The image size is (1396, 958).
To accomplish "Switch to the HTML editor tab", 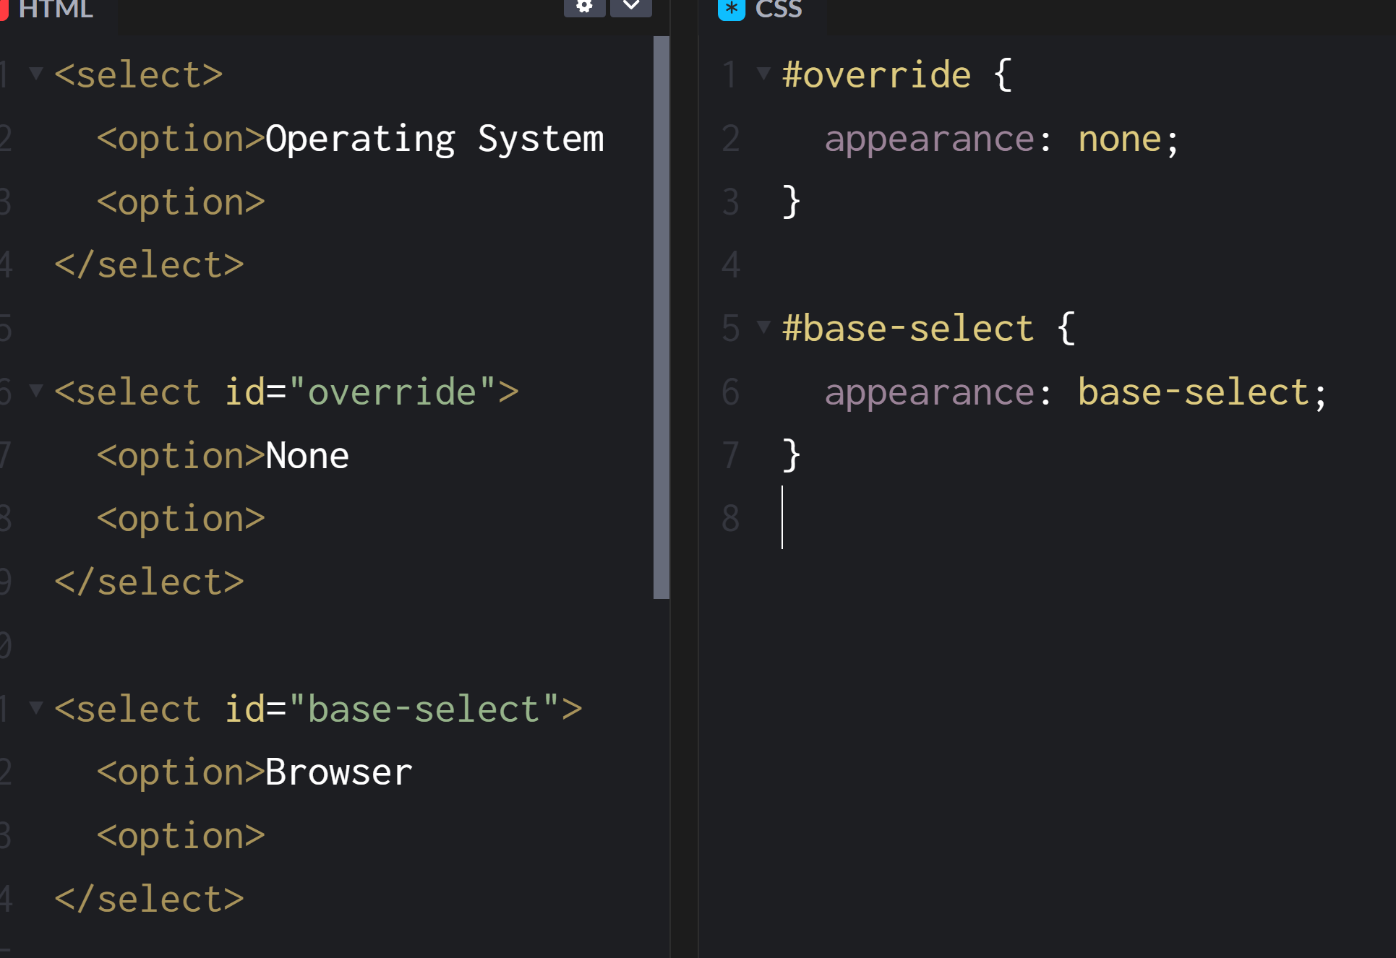I will (55, 10).
